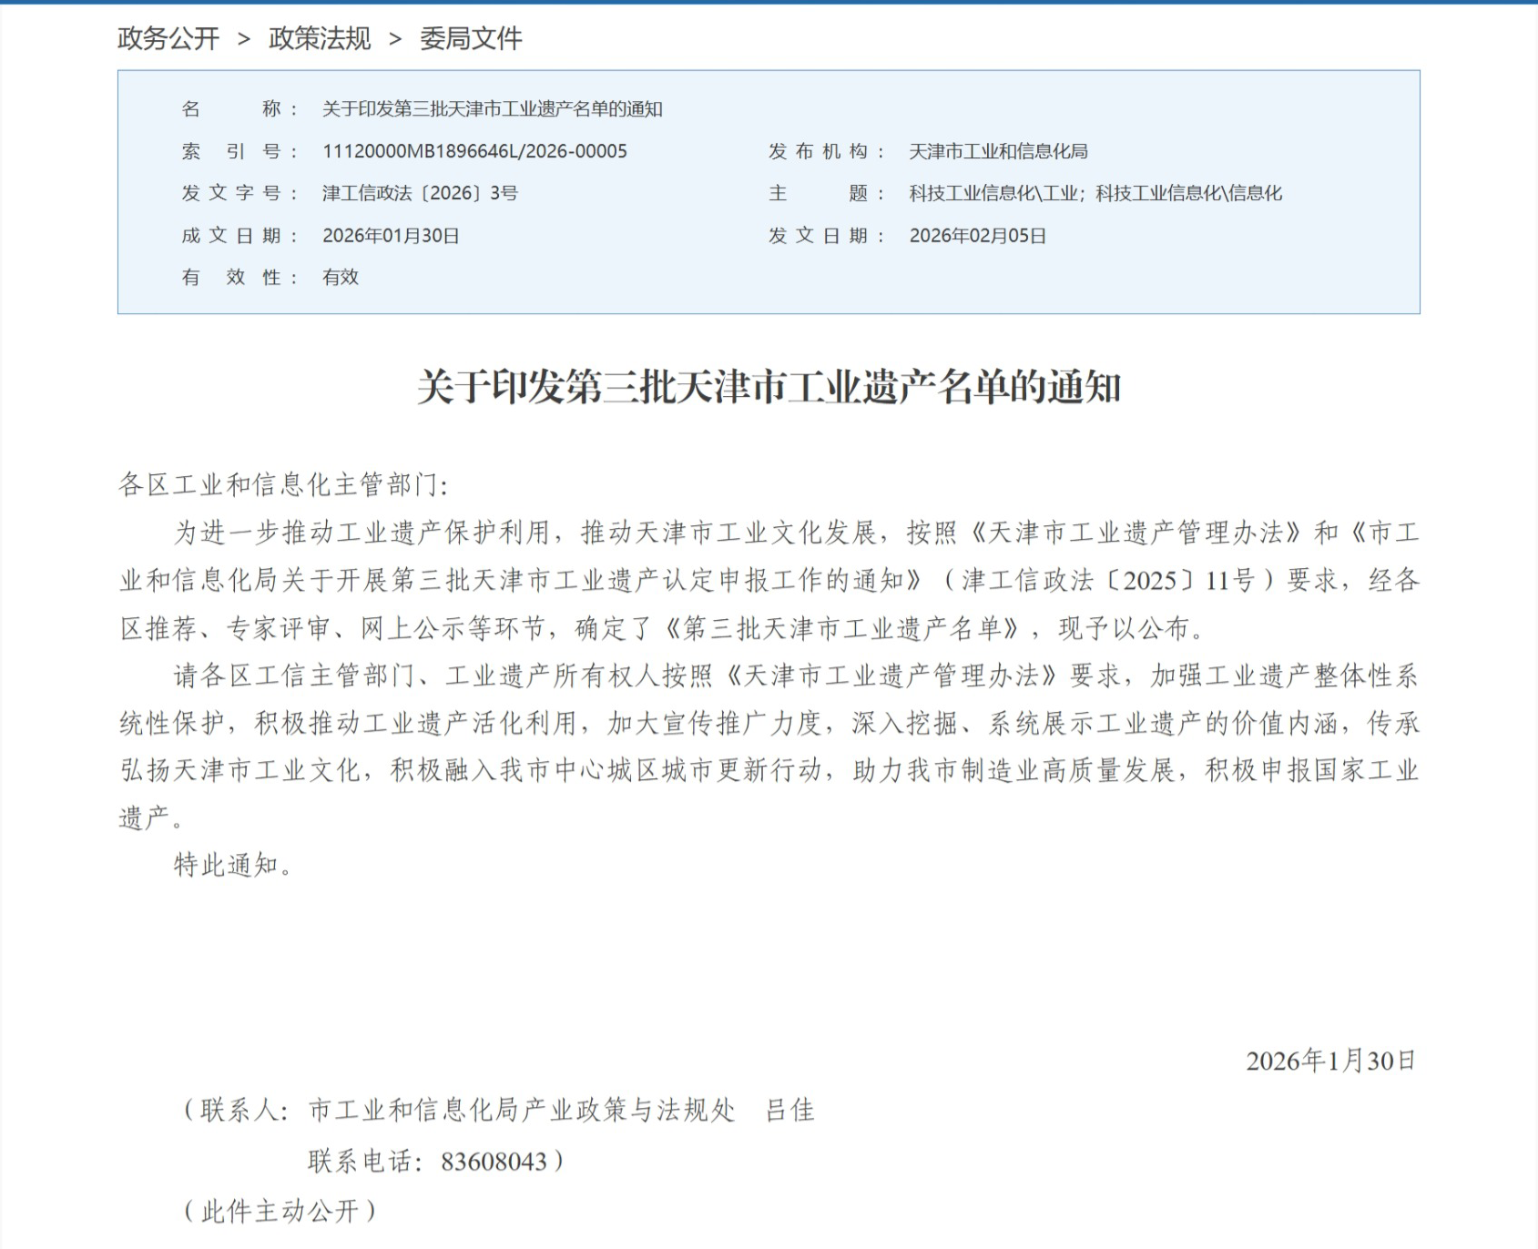This screenshot has width=1538, height=1249.
Task: Click the 政务公开 breadcrumb link
Action: coord(168,38)
